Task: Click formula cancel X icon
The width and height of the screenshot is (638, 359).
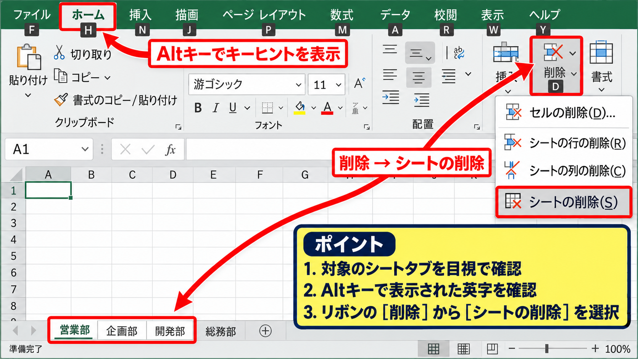Action: [125, 150]
